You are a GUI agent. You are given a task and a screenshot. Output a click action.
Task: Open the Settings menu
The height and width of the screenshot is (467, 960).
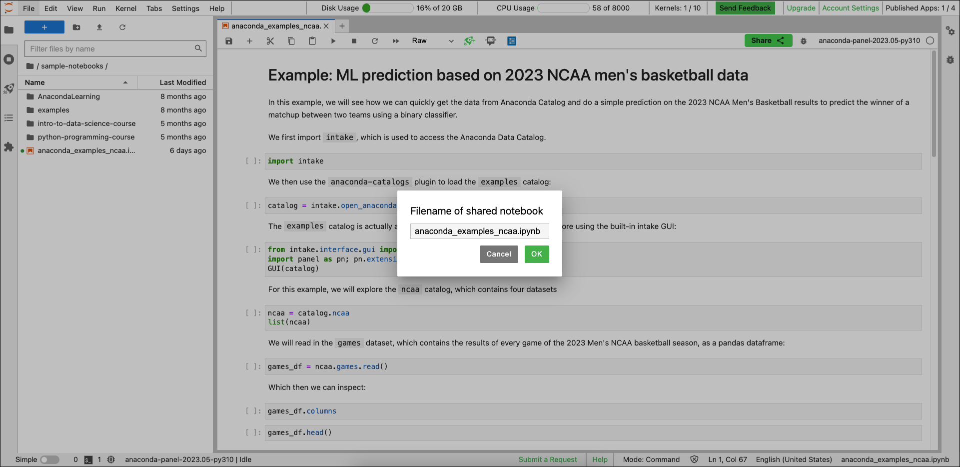click(185, 8)
